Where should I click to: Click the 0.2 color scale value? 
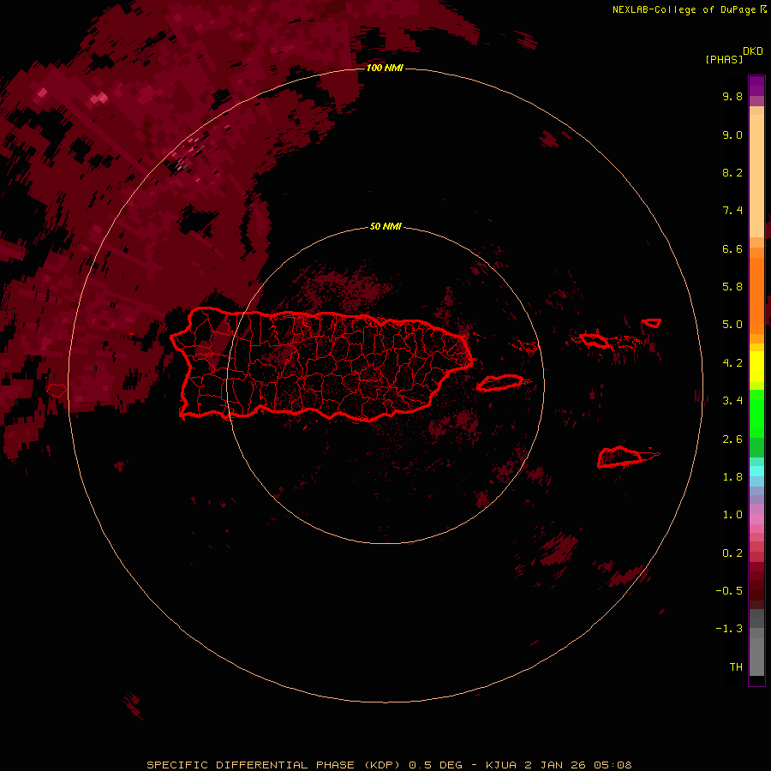(x=732, y=553)
